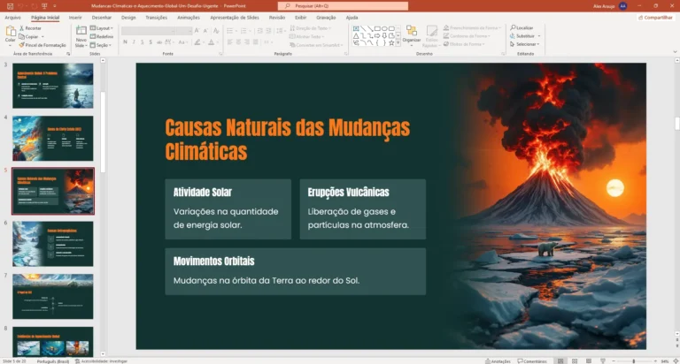
Task: Click Recortar scissors to cut
Action: point(30,28)
